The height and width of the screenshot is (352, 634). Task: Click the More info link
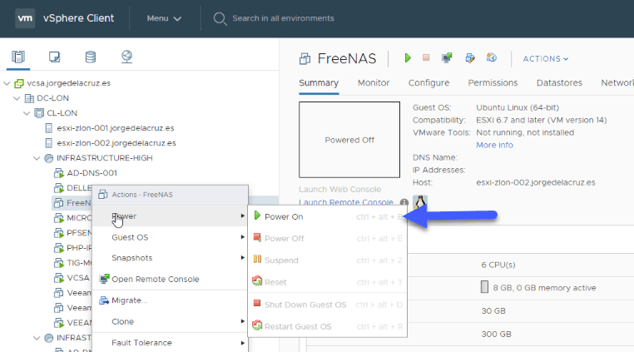point(494,145)
